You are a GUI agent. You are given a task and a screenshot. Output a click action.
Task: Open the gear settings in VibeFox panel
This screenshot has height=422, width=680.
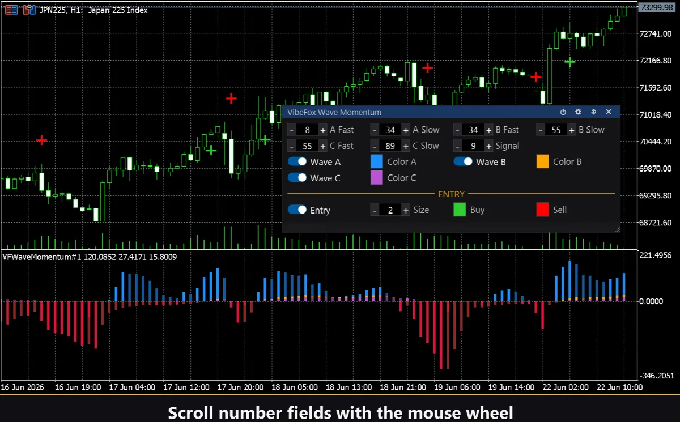578,112
